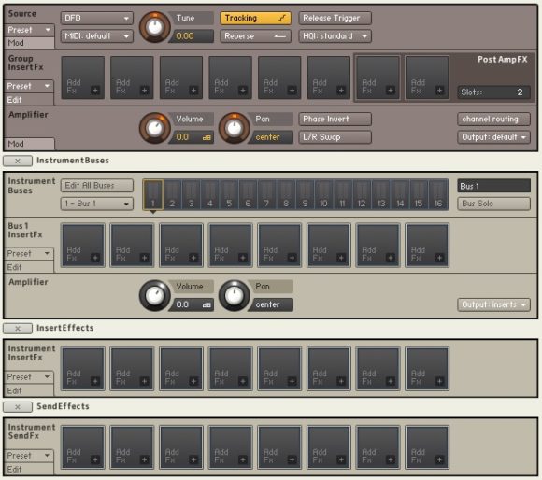Click the bus Amplifier Volume knob
542x480 pixels.
point(155,296)
